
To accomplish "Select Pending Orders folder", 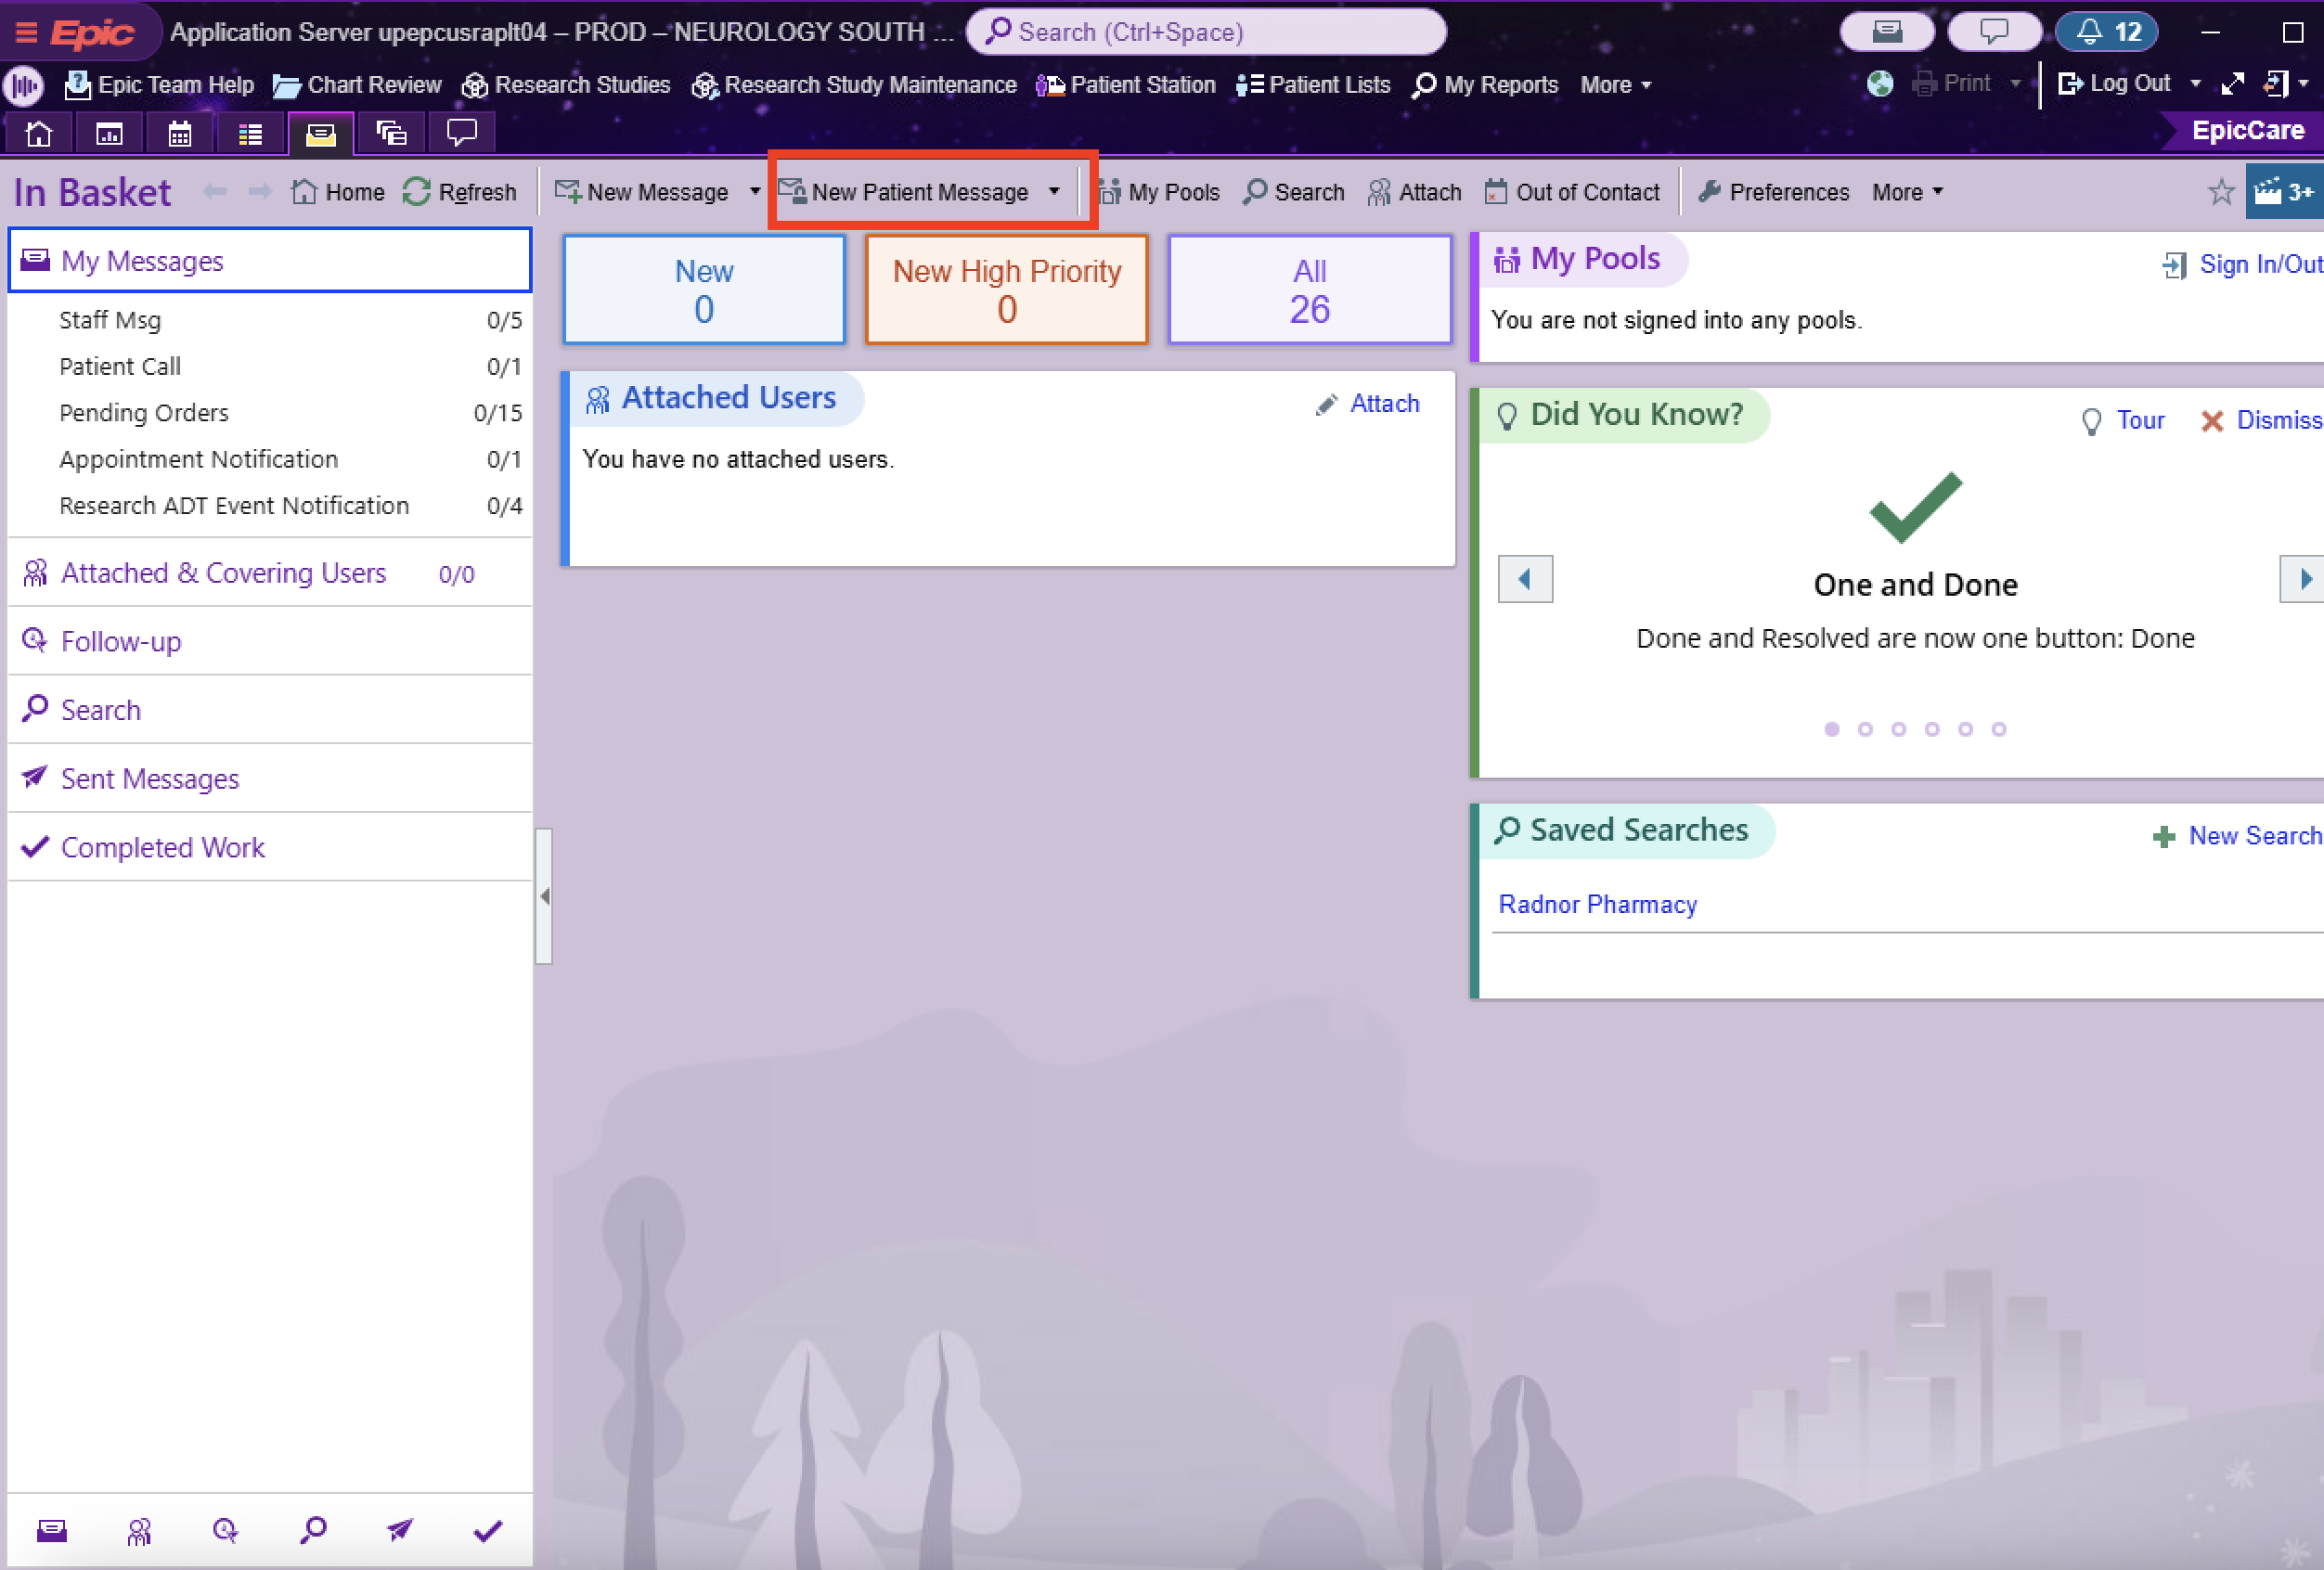I will 270,413.
